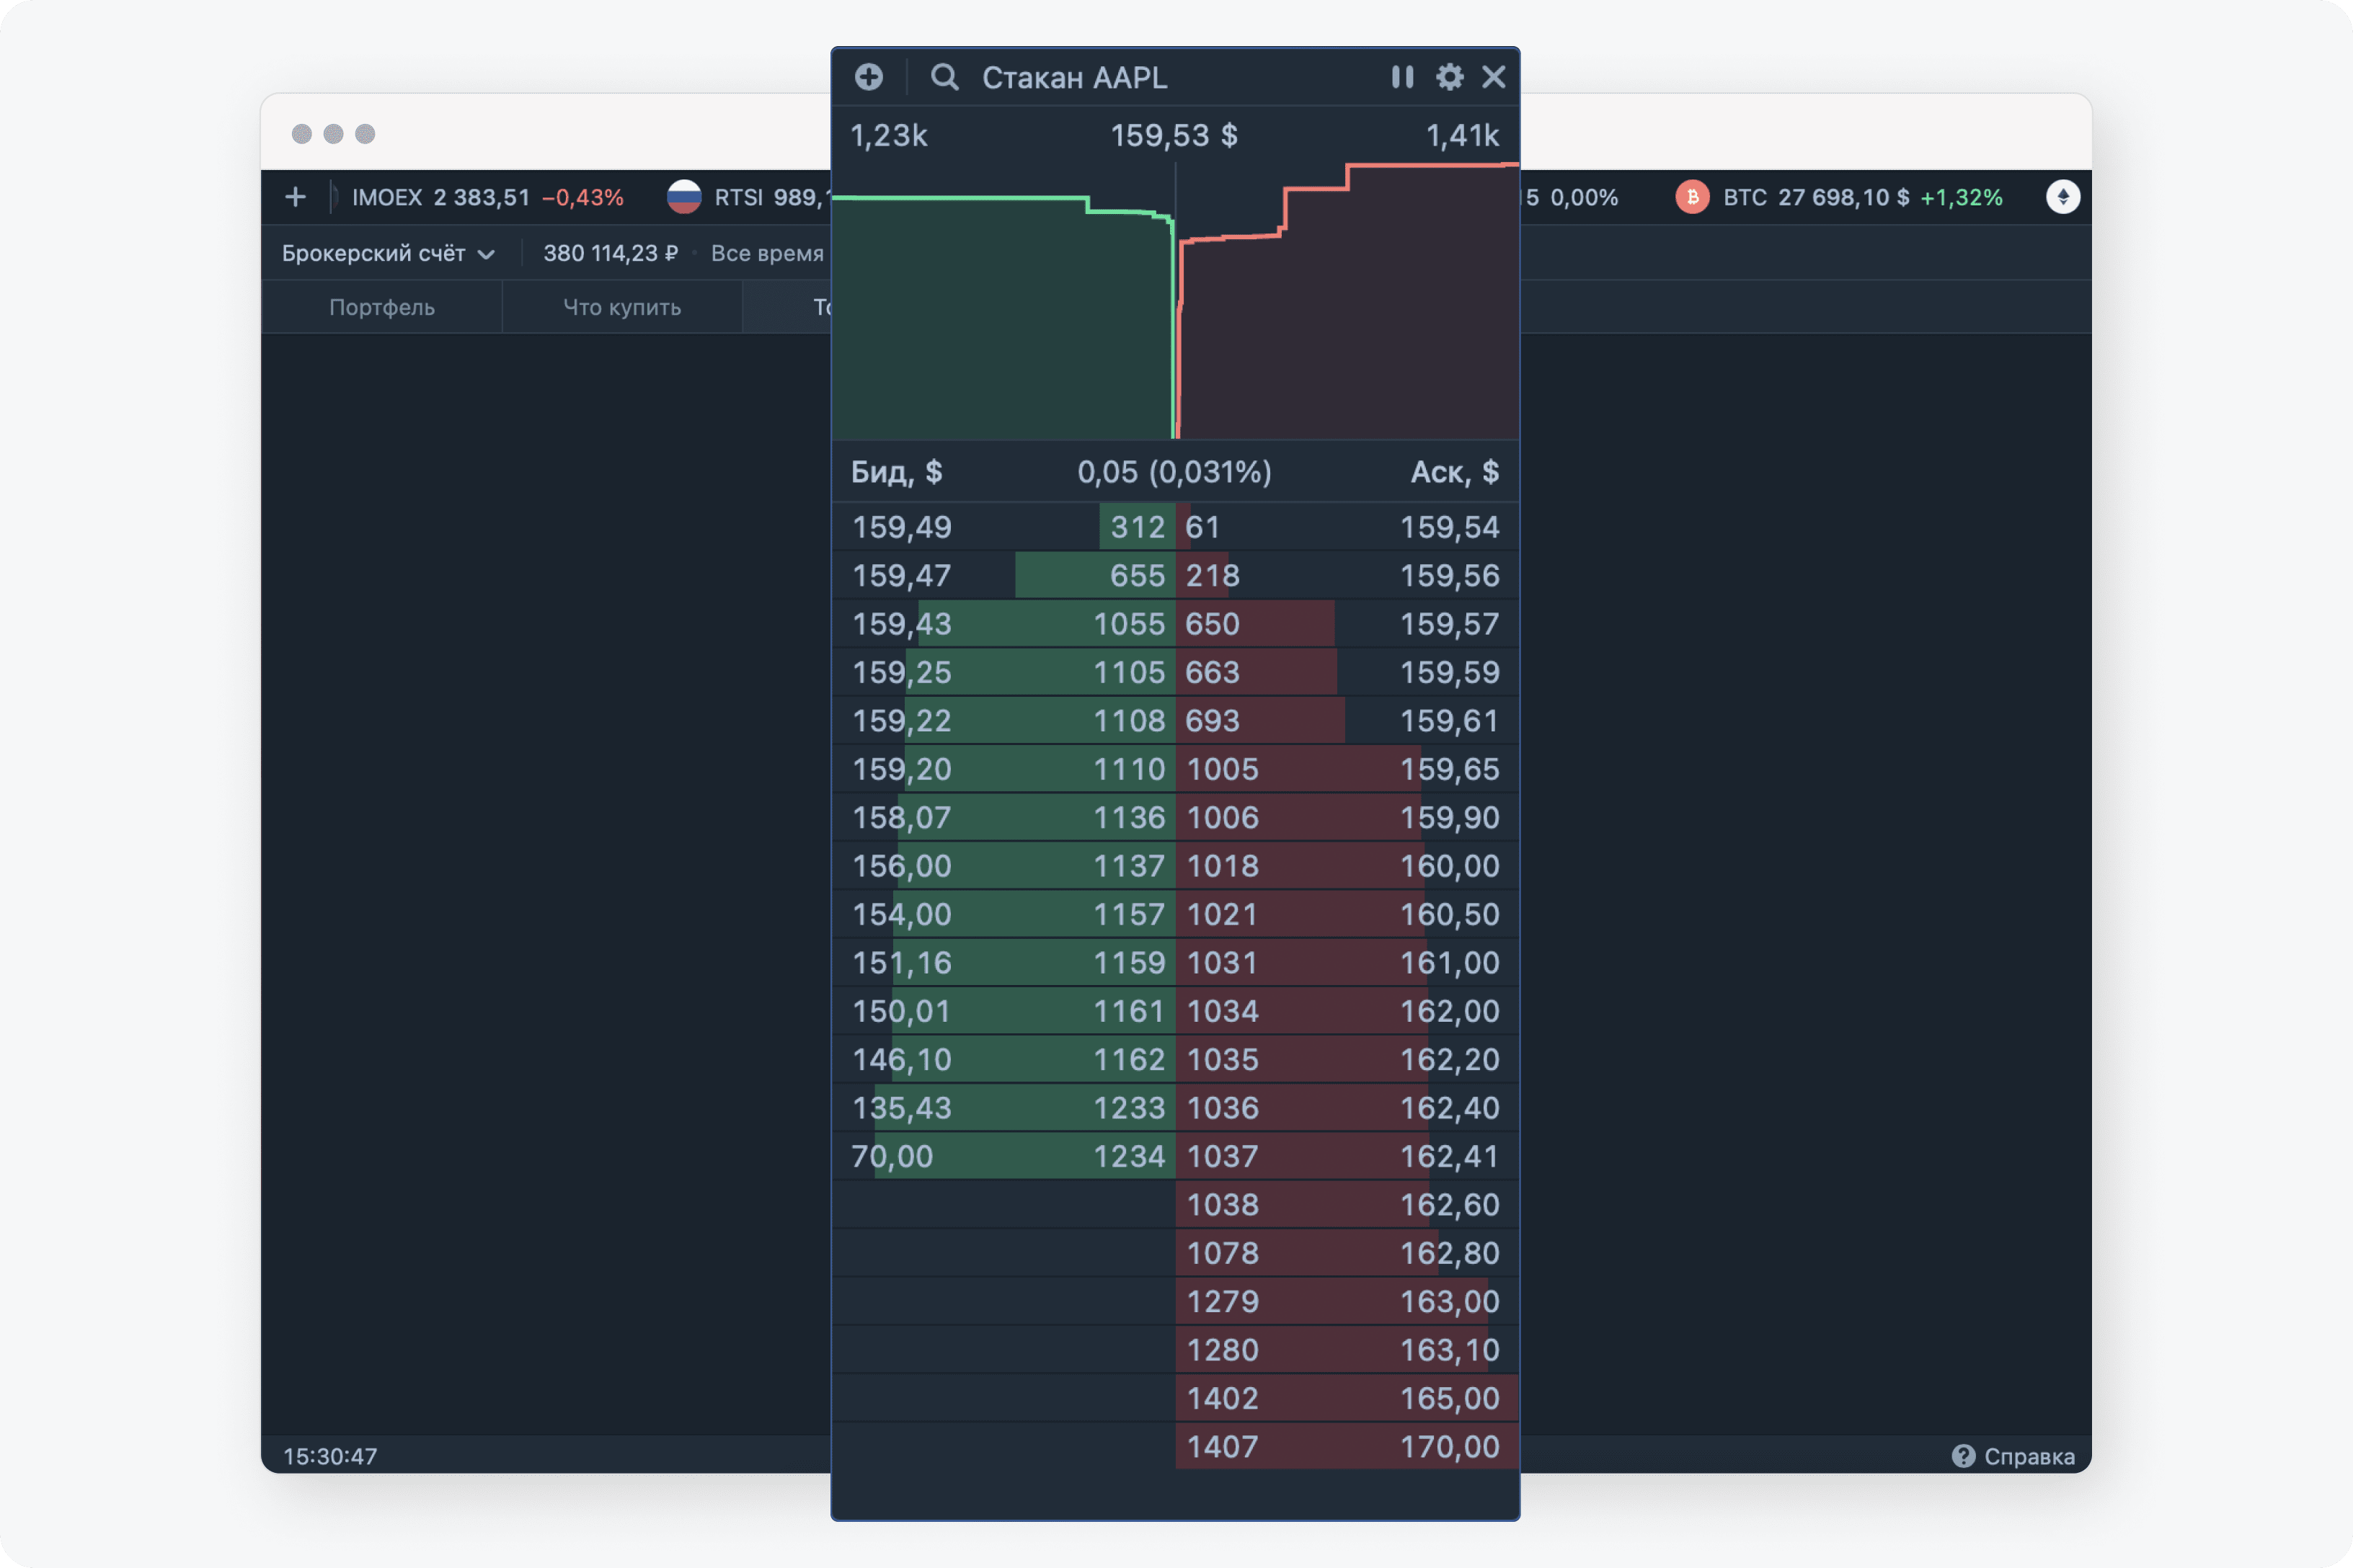Open the Брокерский счёт dropdown

(x=388, y=253)
